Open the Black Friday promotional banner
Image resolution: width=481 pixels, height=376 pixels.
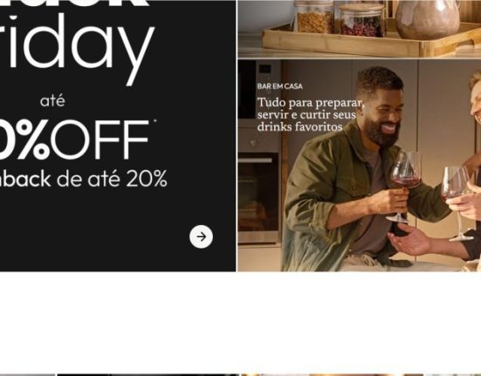(118, 136)
